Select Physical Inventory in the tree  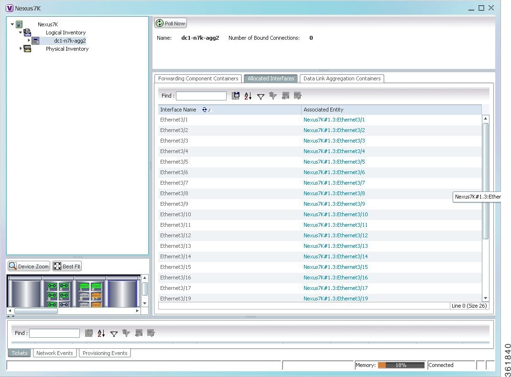click(x=67, y=49)
